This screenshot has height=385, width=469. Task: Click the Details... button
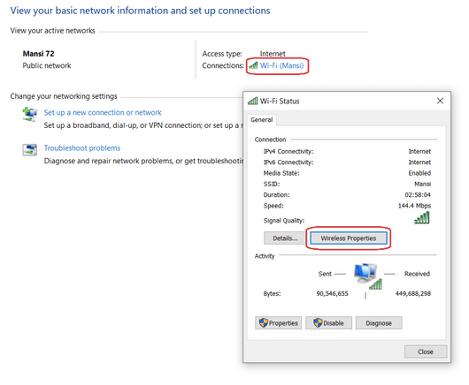(x=285, y=238)
